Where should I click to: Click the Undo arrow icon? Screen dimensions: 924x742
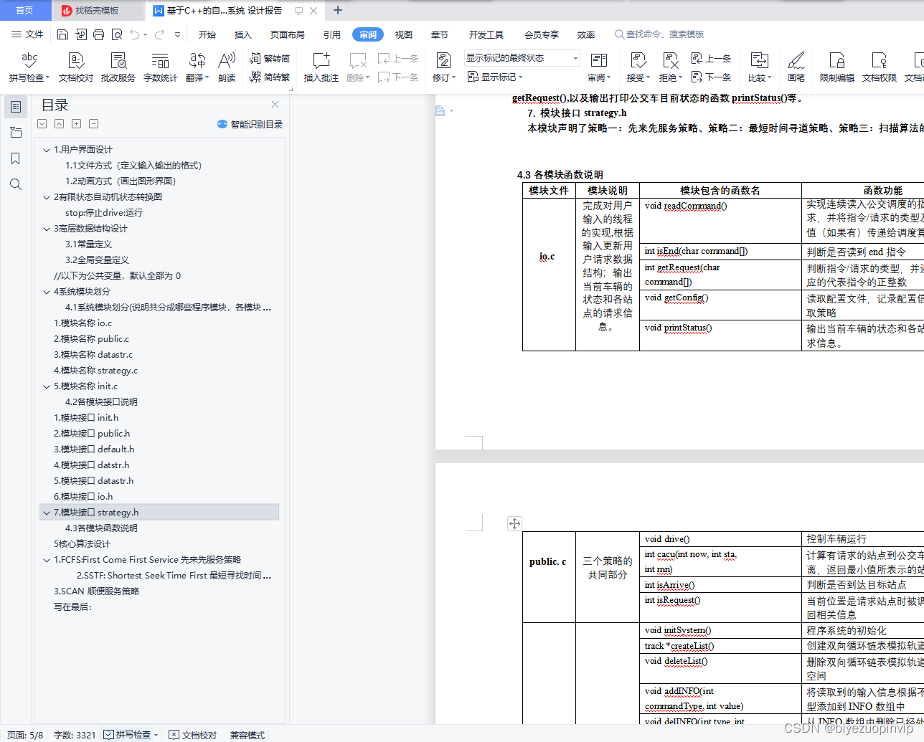point(135,34)
